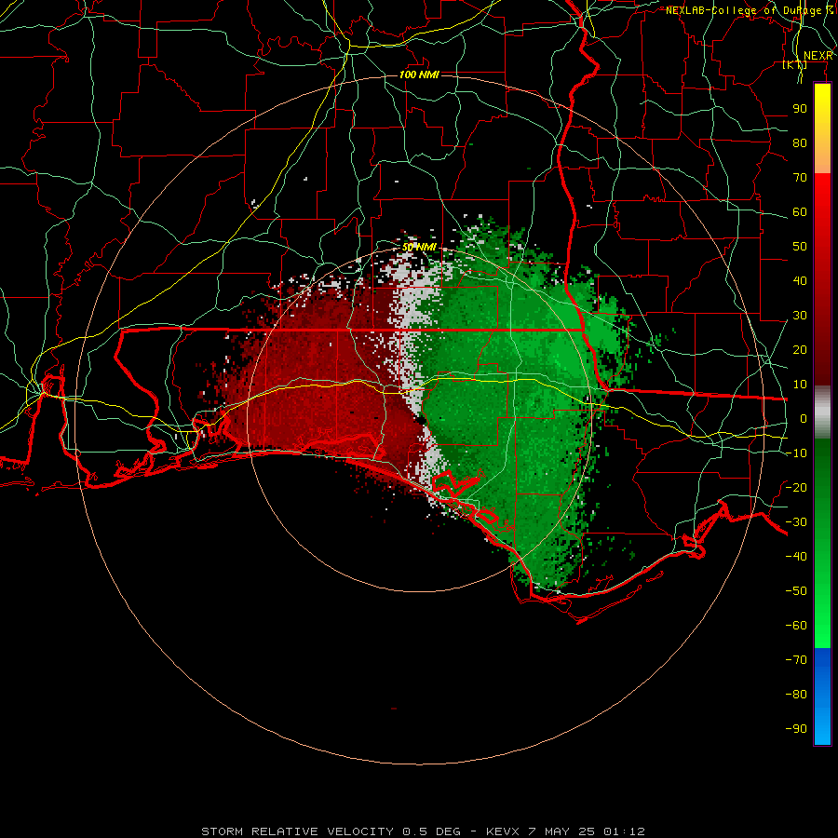Select the -70 value on the velocity scale
Viewport: 838px width, 838px height.
[796, 660]
